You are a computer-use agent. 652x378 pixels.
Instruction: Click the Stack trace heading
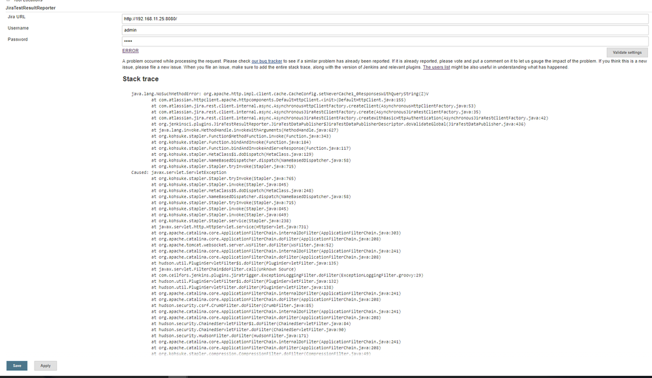coord(140,79)
